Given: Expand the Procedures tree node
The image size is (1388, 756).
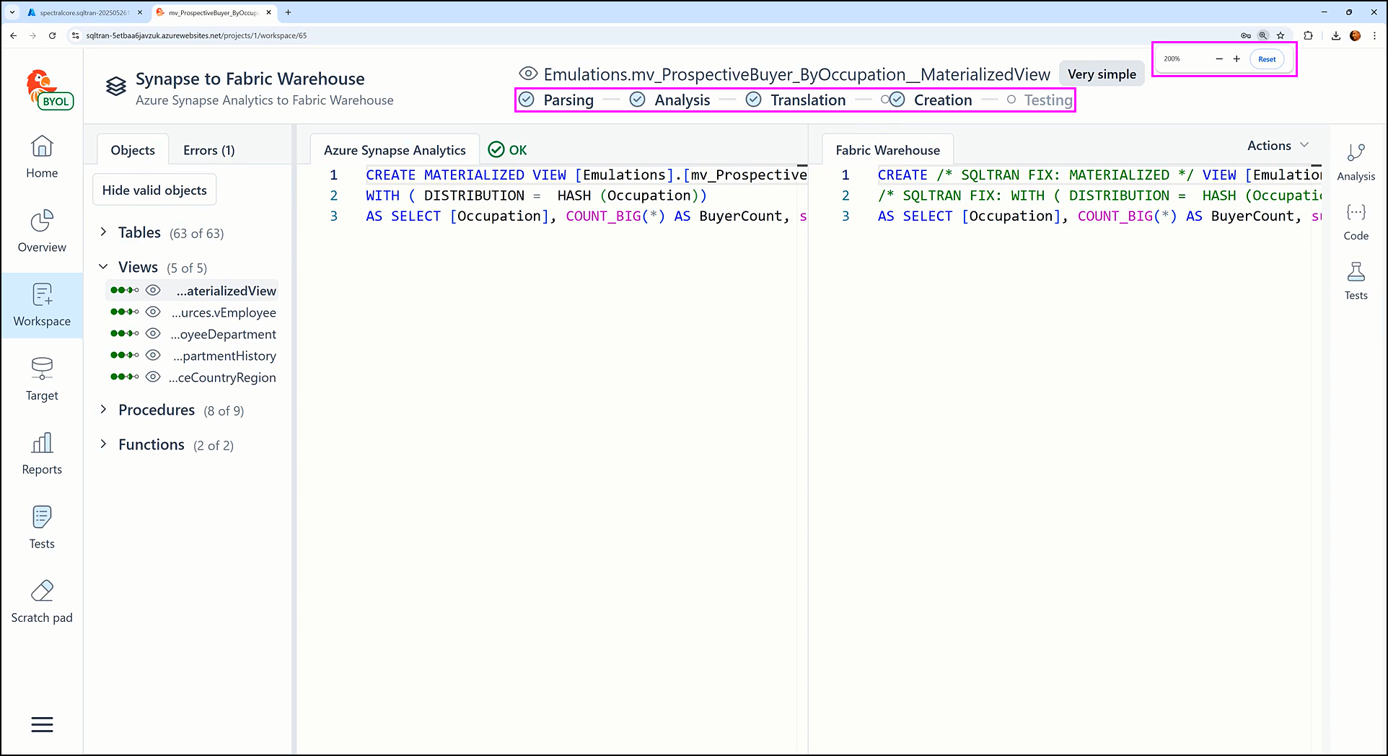Looking at the screenshot, I should pos(103,410).
